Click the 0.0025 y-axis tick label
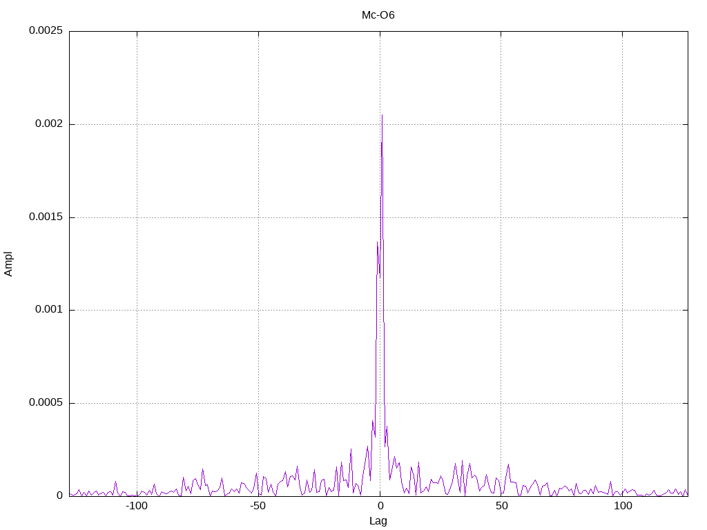 point(46,30)
